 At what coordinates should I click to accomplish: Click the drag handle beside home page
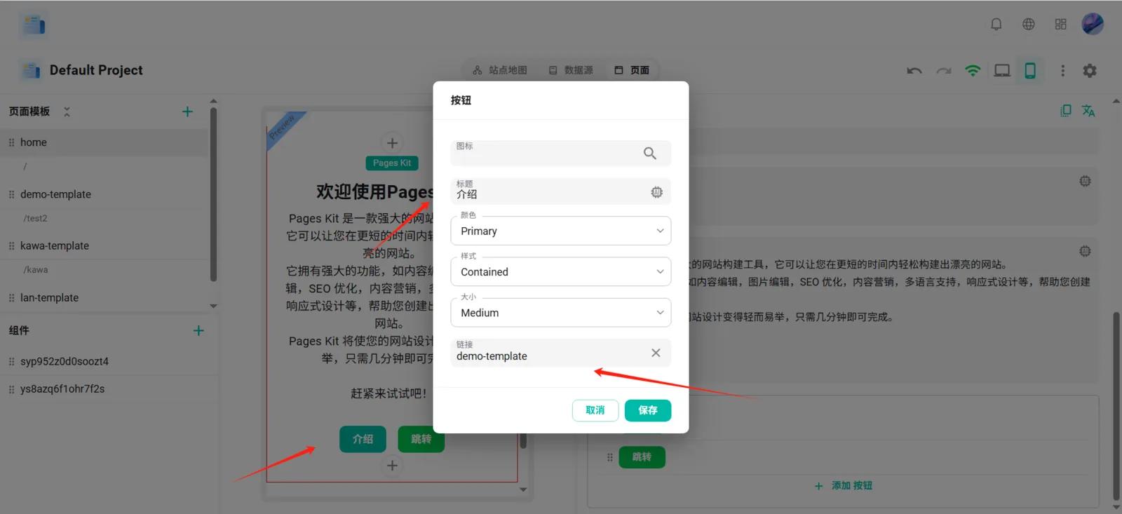(x=11, y=142)
